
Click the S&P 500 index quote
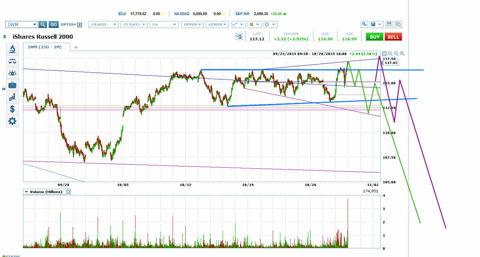coord(261,14)
